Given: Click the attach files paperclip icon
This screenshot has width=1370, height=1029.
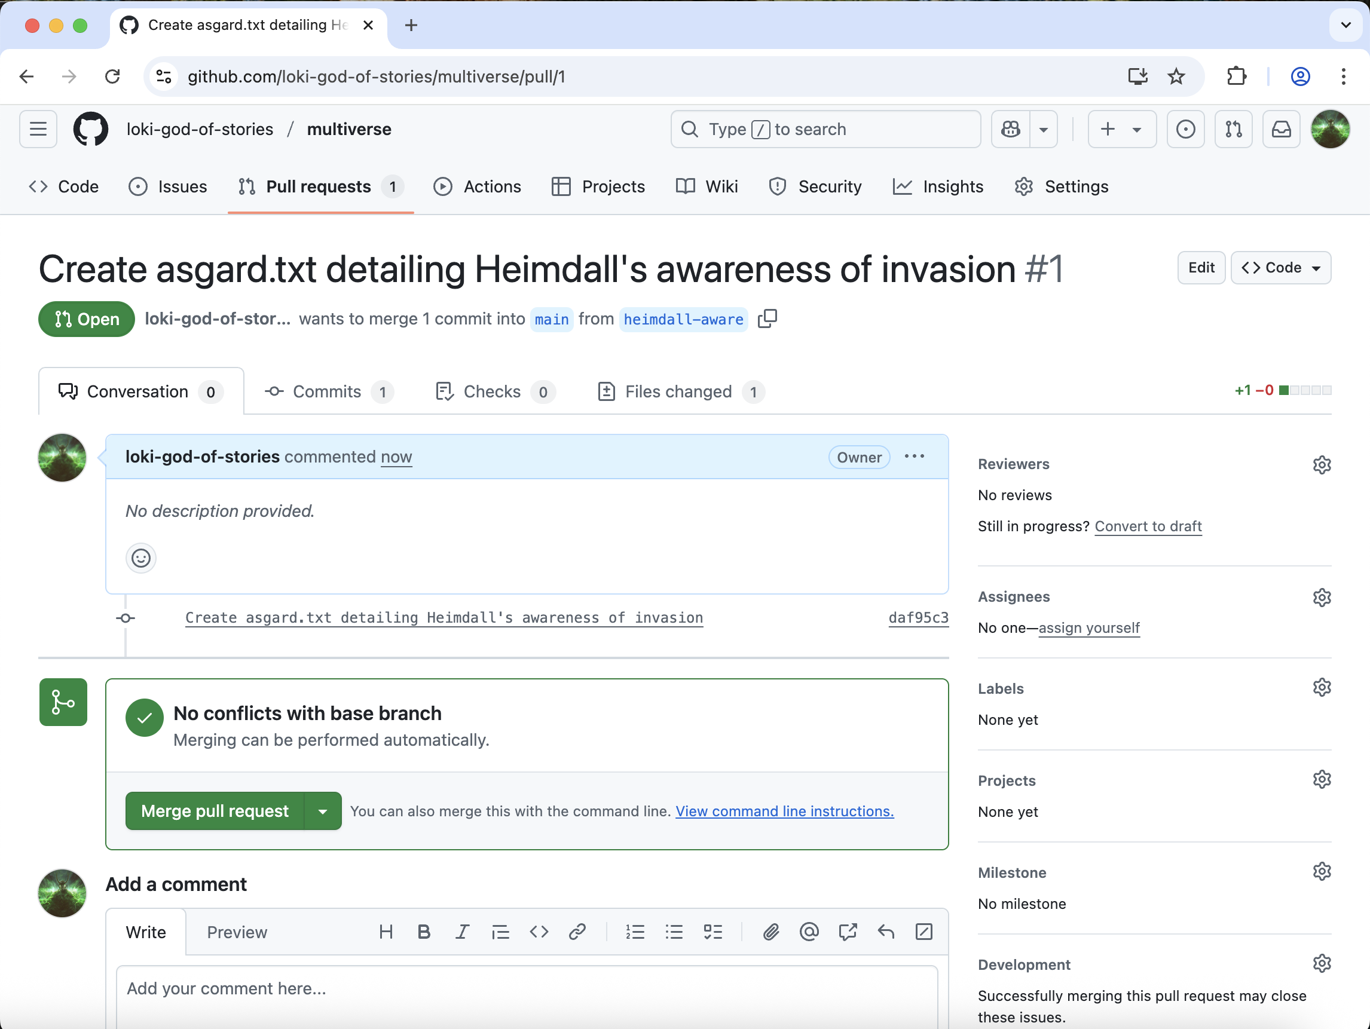Looking at the screenshot, I should click(770, 932).
